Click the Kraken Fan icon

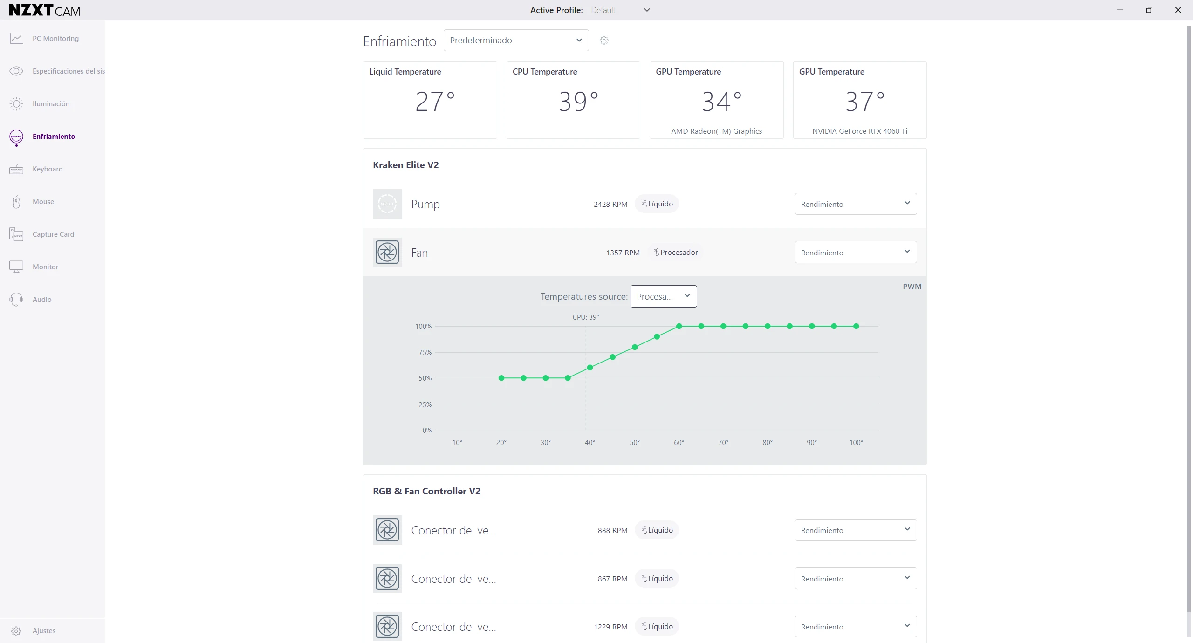coord(387,253)
